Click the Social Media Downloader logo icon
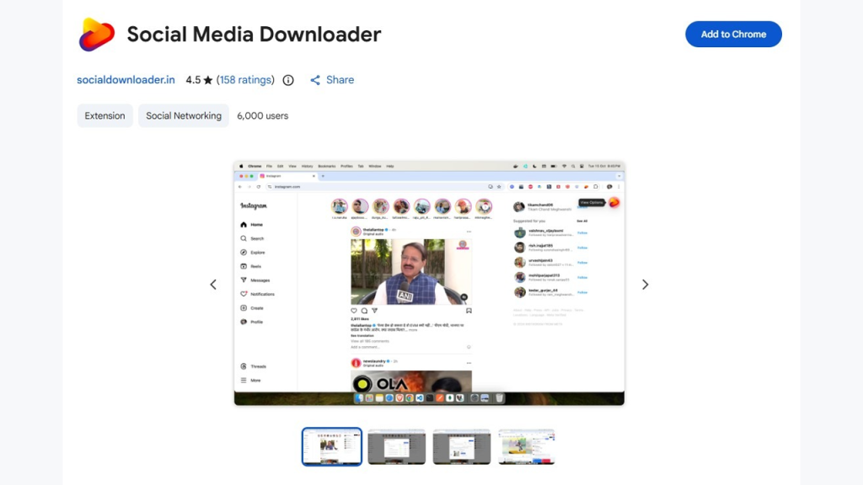 97,35
